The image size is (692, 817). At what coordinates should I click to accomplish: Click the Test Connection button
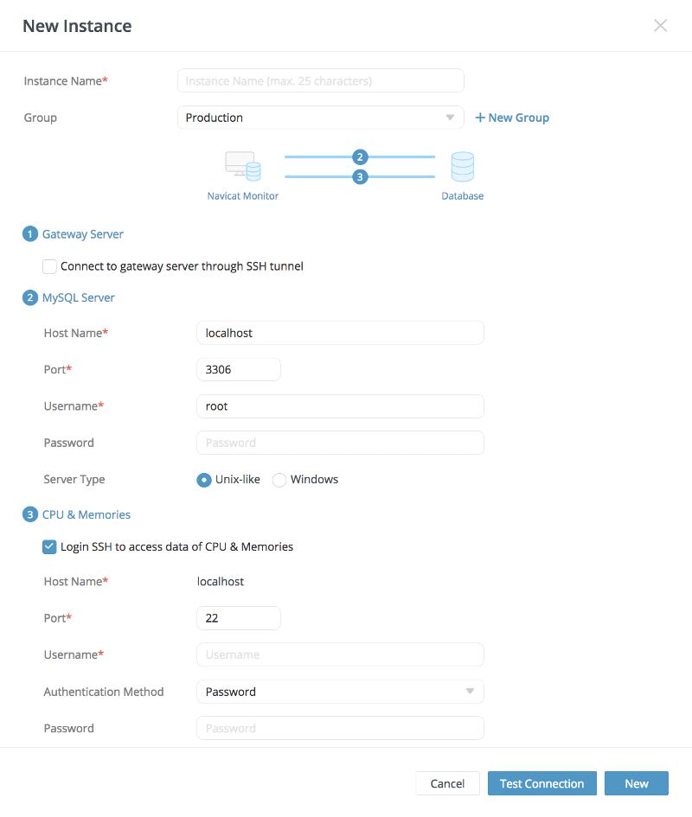click(541, 783)
